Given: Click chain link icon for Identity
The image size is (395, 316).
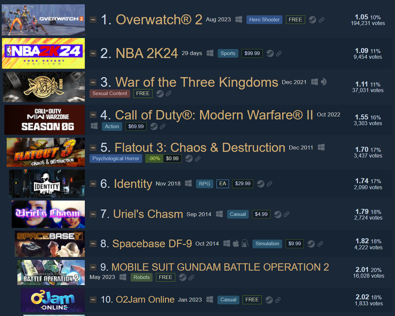Looking at the screenshot, I should click(x=269, y=184).
